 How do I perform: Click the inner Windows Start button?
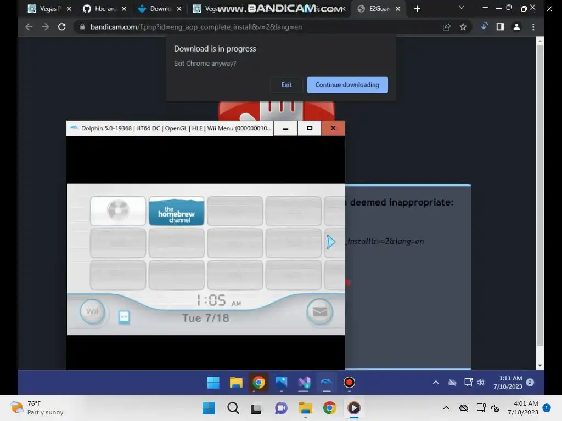click(213, 382)
